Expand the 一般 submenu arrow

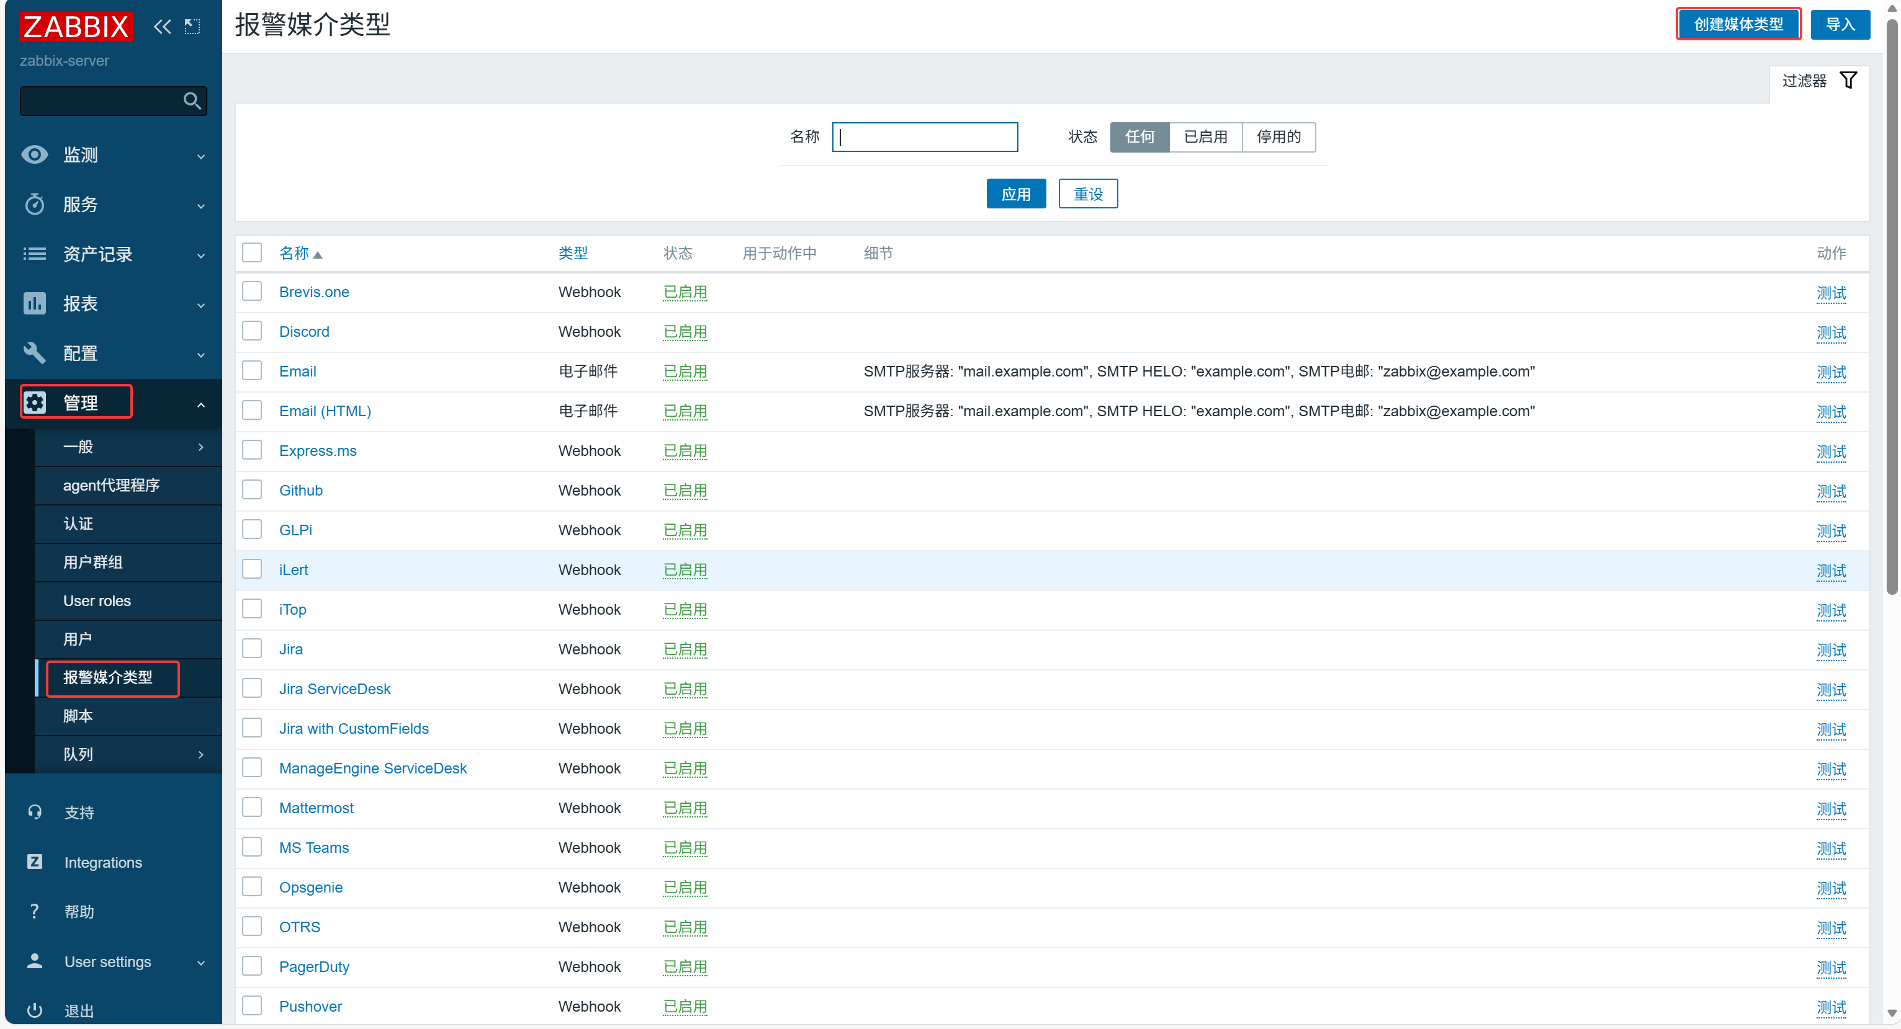click(x=200, y=446)
